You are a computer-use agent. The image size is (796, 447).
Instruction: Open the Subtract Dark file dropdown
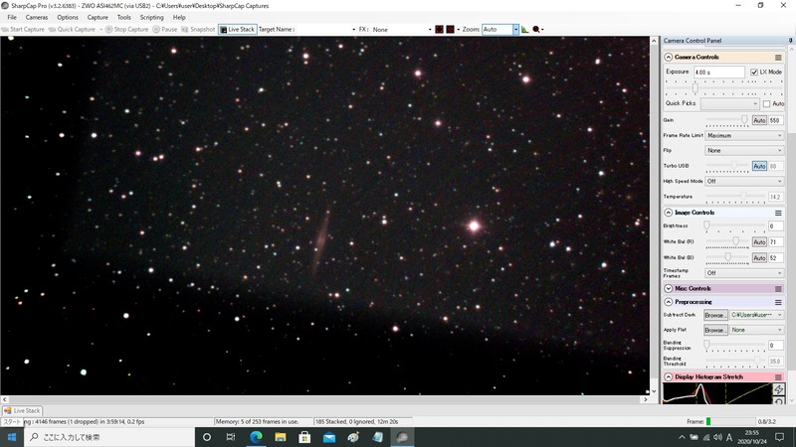click(x=756, y=315)
